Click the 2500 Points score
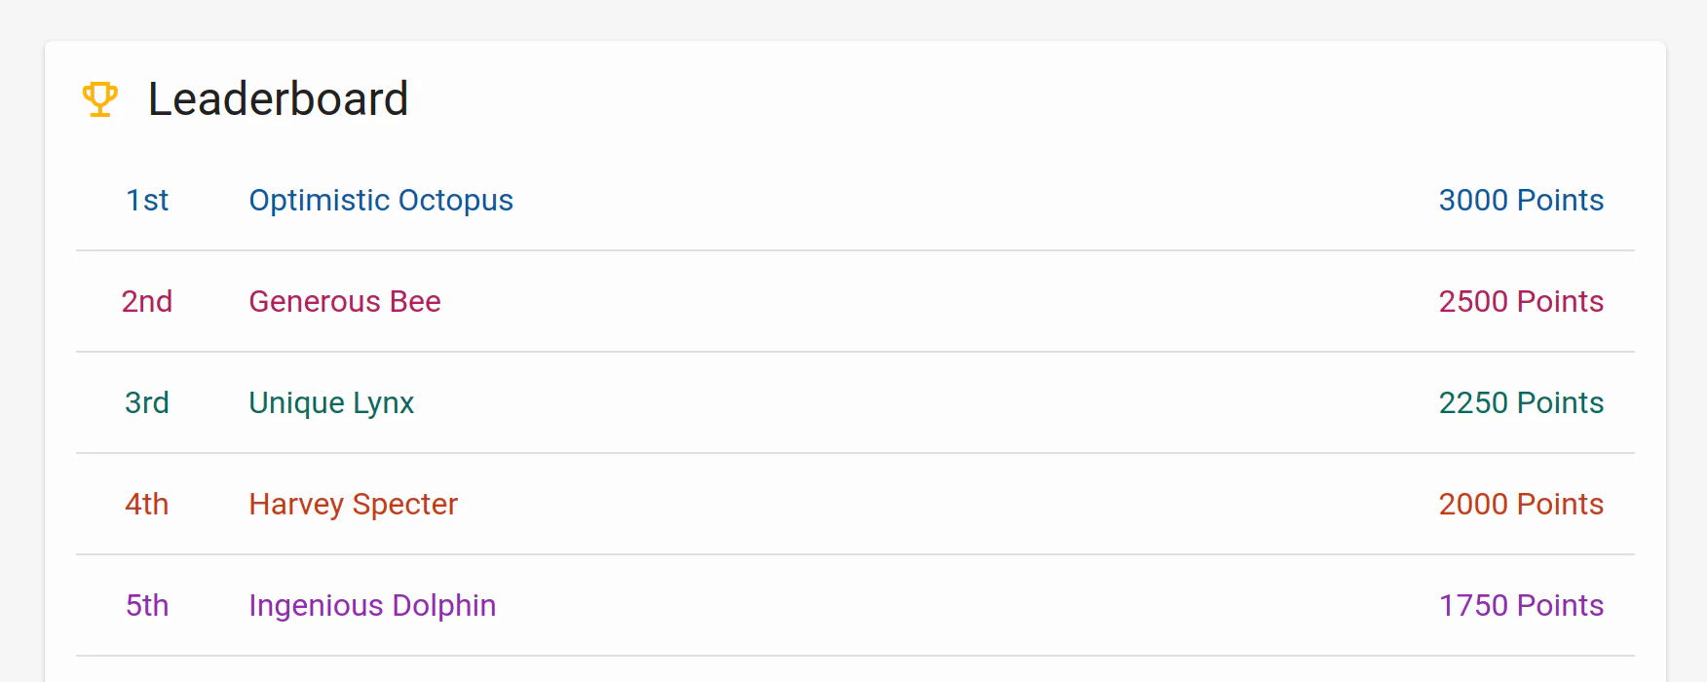The height and width of the screenshot is (682, 1707). 1521,301
